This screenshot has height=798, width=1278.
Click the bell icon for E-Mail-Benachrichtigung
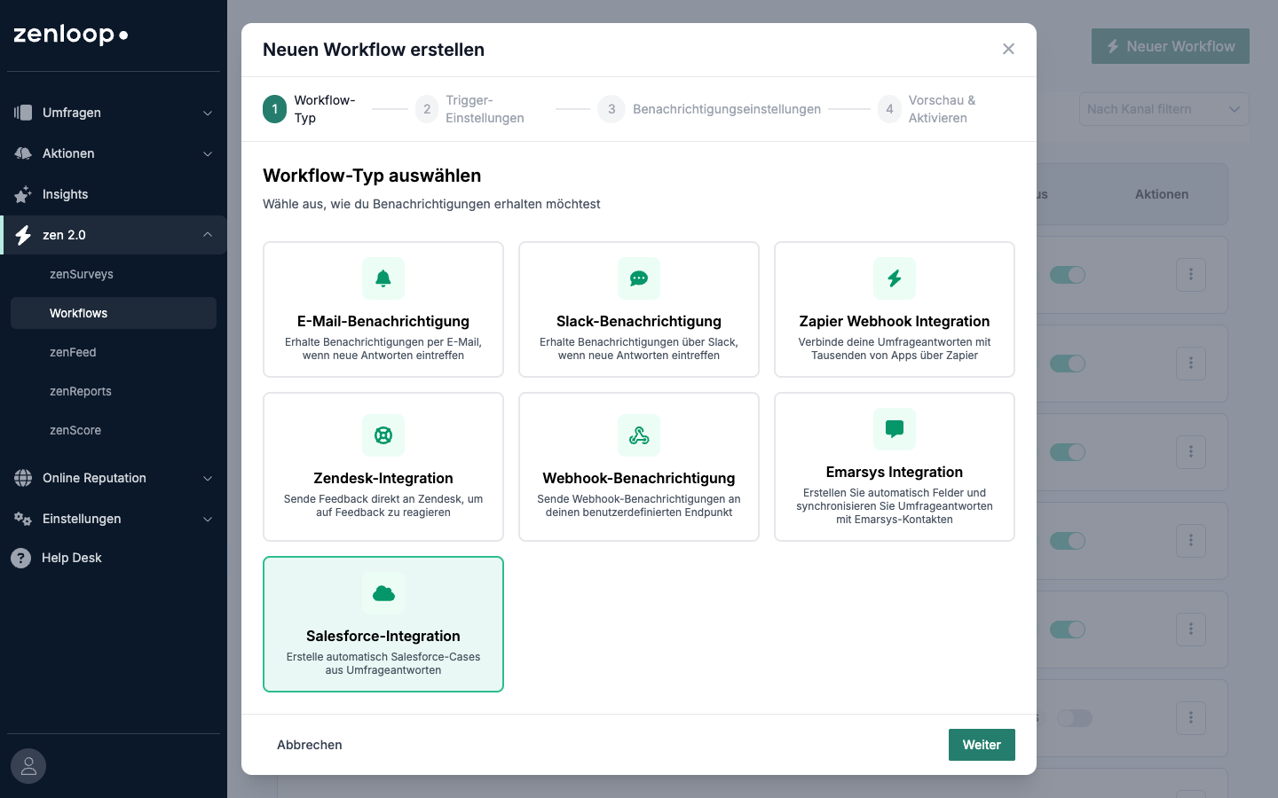point(383,278)
